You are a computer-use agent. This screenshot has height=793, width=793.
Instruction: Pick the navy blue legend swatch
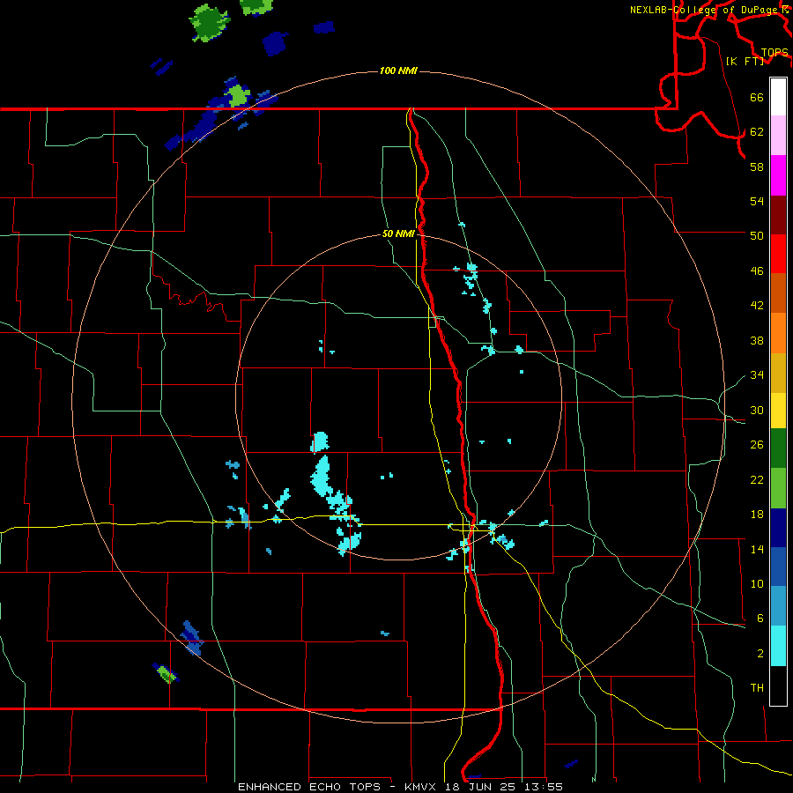click(x=778, y=528)
